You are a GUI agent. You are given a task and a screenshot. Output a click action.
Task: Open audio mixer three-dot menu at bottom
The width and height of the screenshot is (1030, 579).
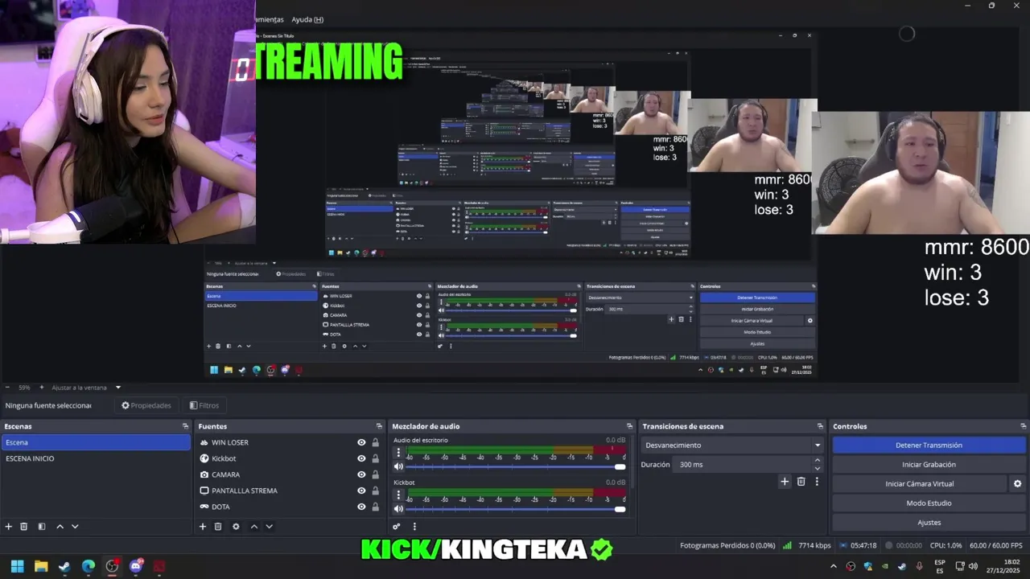pos(414,527)
